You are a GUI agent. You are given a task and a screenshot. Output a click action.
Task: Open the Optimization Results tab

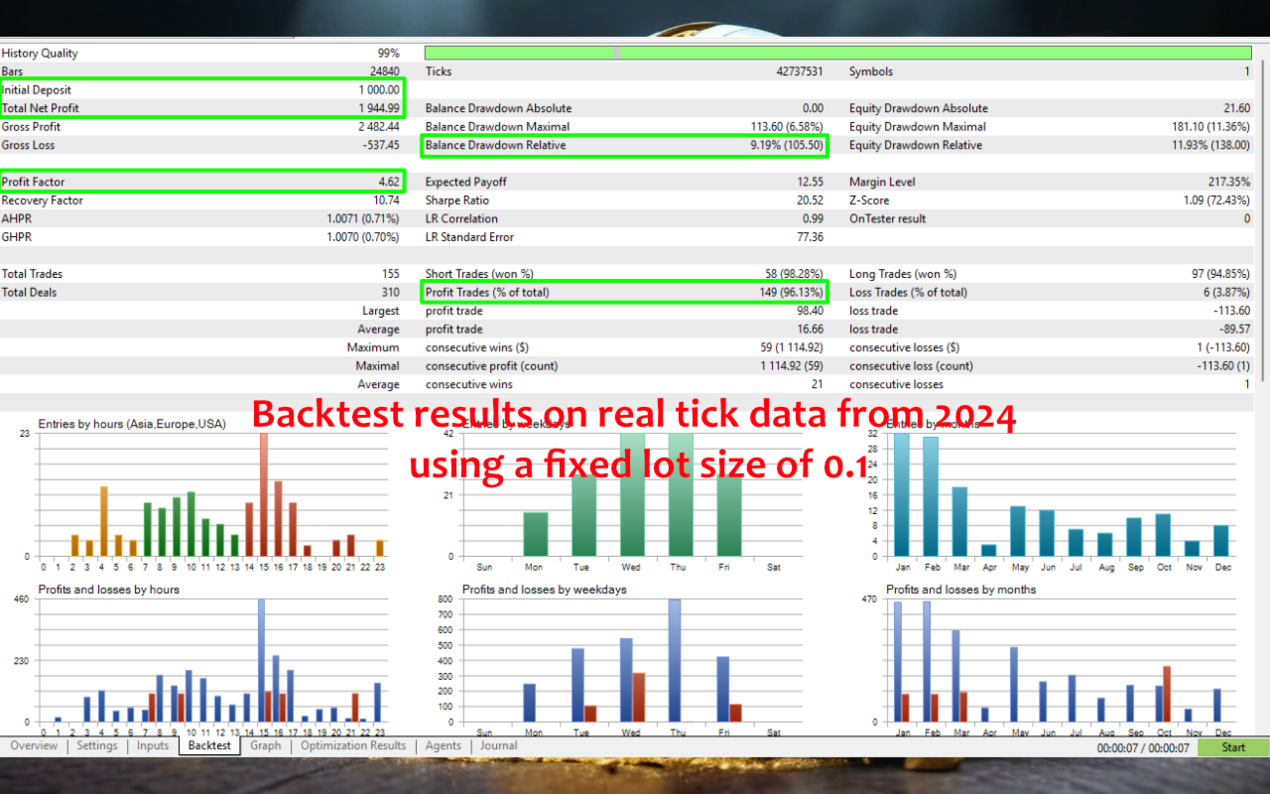point(353,746)
